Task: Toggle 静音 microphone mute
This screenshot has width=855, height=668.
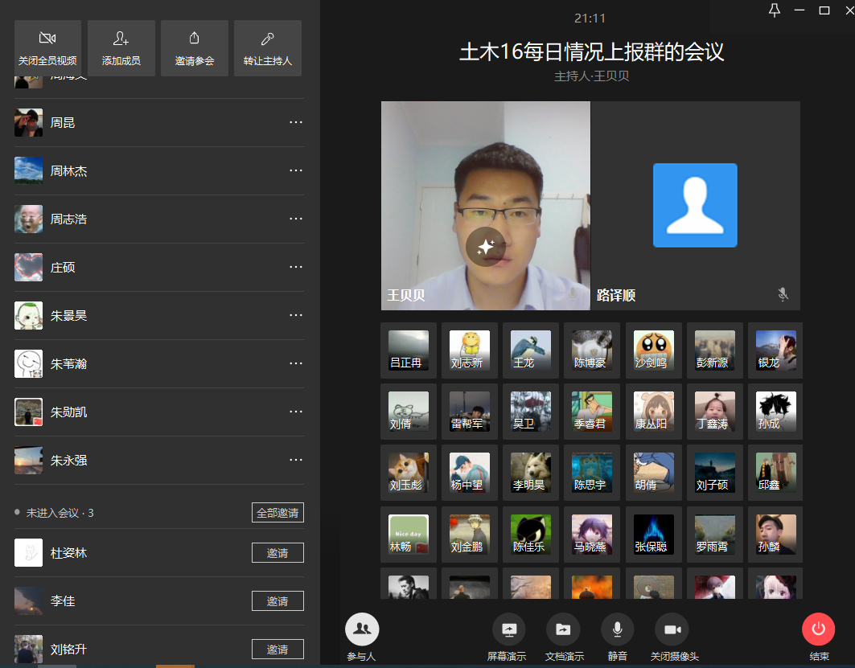Action: 617,629
